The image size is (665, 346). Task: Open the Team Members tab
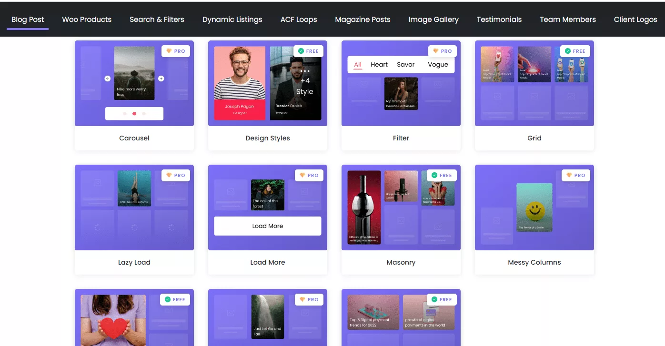point(568,20)
